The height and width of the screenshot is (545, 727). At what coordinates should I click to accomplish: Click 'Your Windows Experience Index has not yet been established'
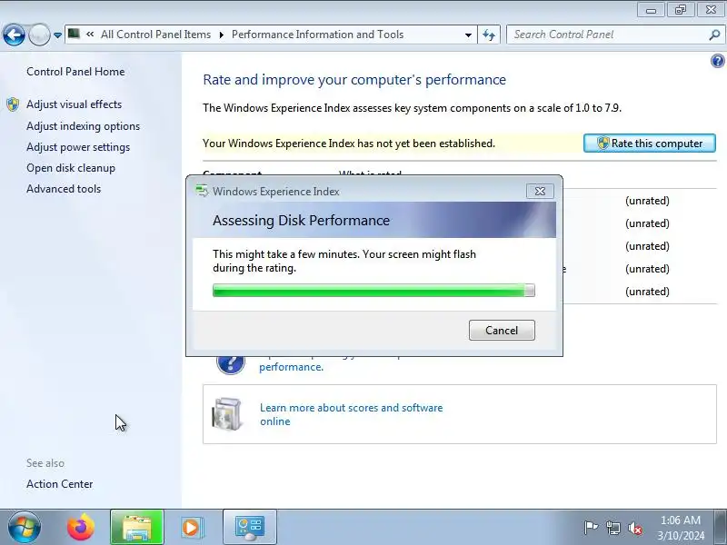point(349,144)
